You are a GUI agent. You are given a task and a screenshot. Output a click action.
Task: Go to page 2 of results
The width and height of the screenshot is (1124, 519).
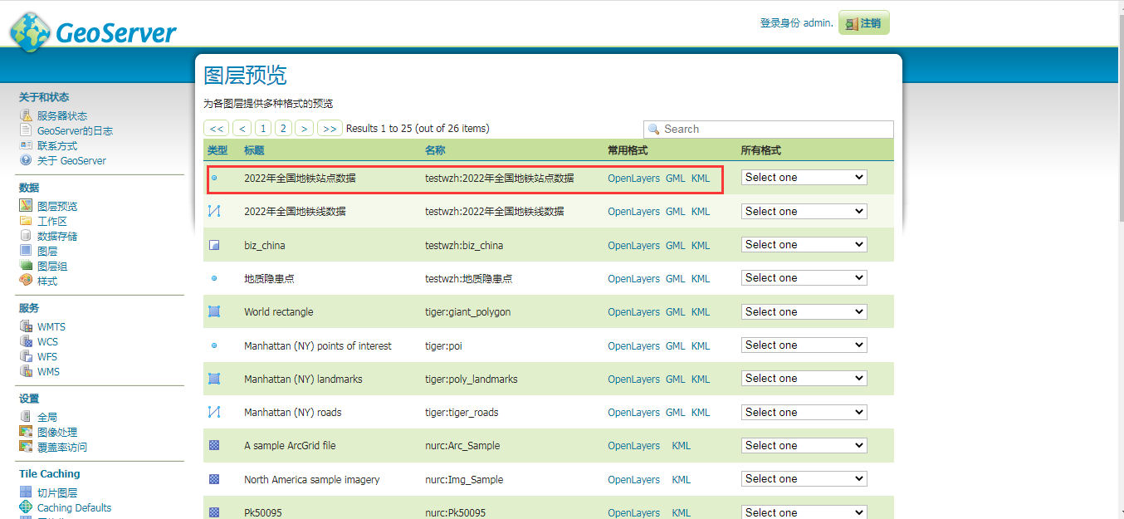284,128
